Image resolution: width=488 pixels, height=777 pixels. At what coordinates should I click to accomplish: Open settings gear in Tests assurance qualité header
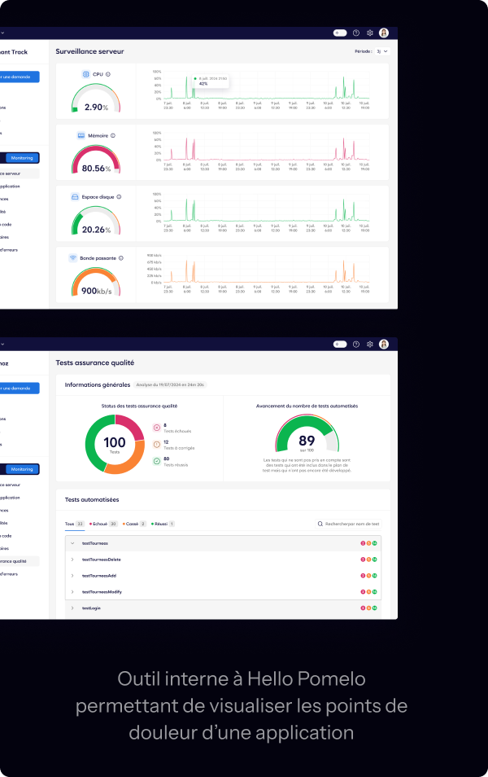pos(369,345)
